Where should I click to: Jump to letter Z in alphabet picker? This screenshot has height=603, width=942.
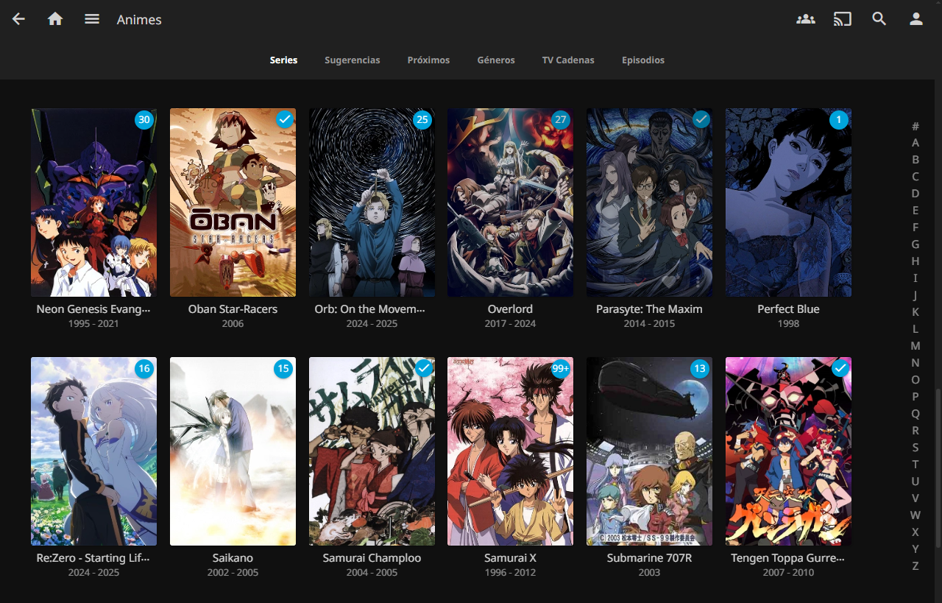(x=916, y=566)
